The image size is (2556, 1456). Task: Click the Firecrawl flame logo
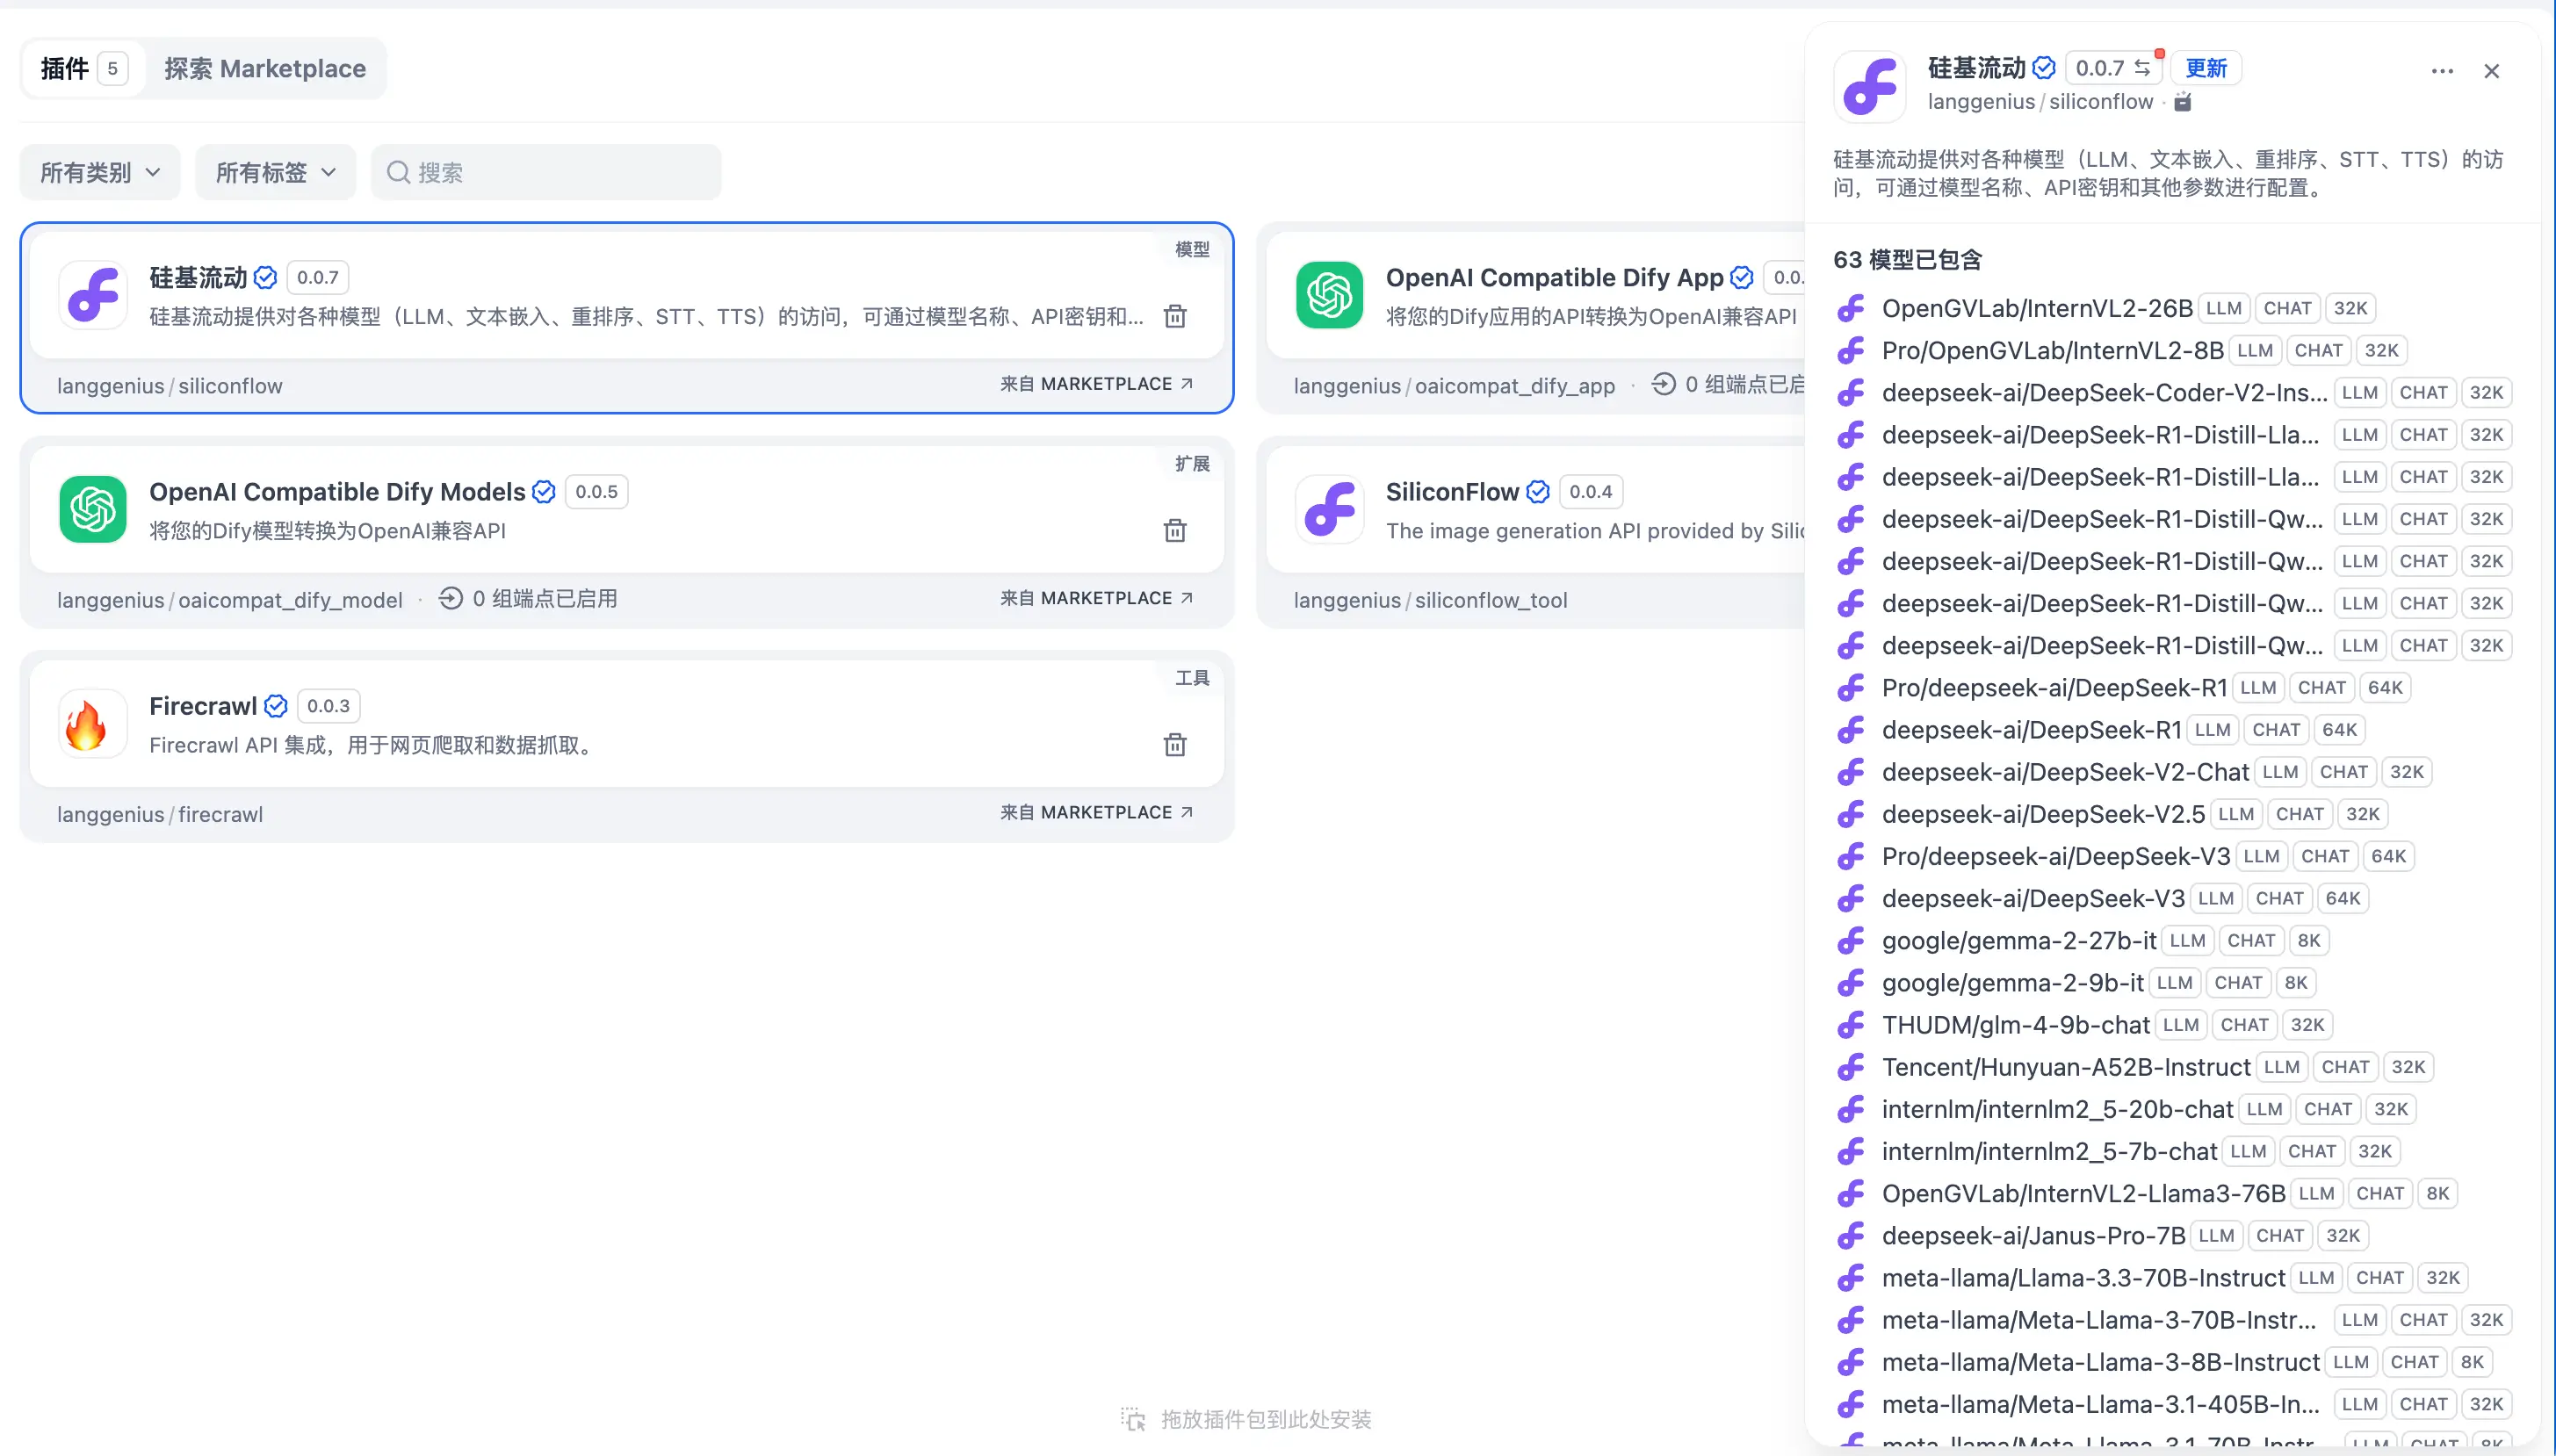click(93, 723)
